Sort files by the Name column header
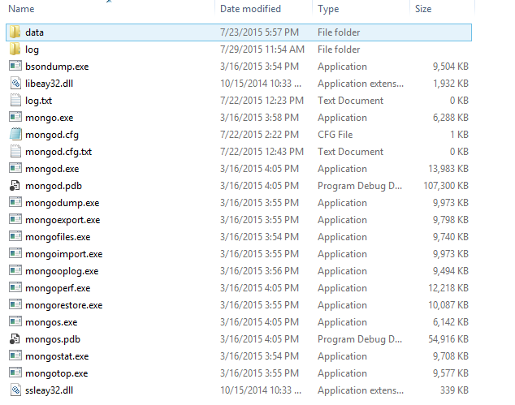This screenshot has height=405, width=515. pyautogui.click(x=21, y=9)
